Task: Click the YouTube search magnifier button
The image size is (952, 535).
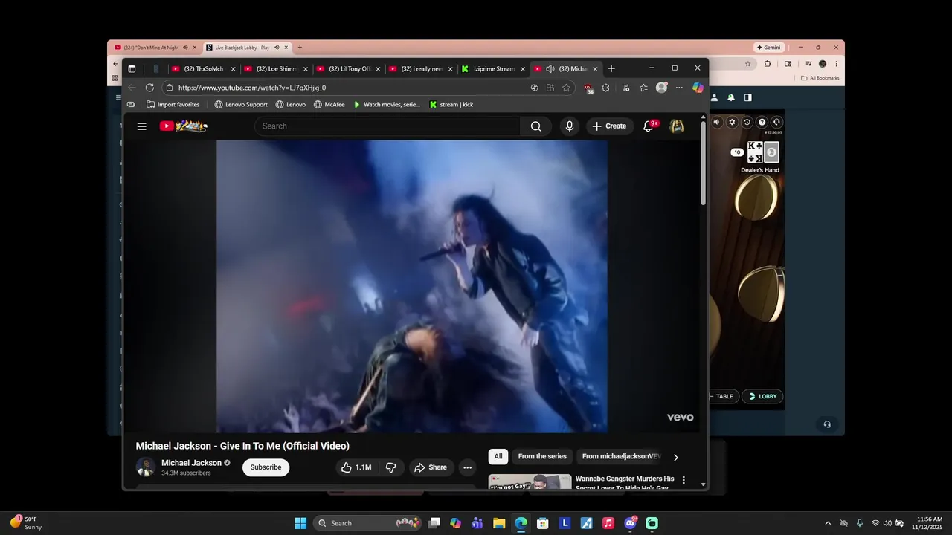Action: click(535, 126)
